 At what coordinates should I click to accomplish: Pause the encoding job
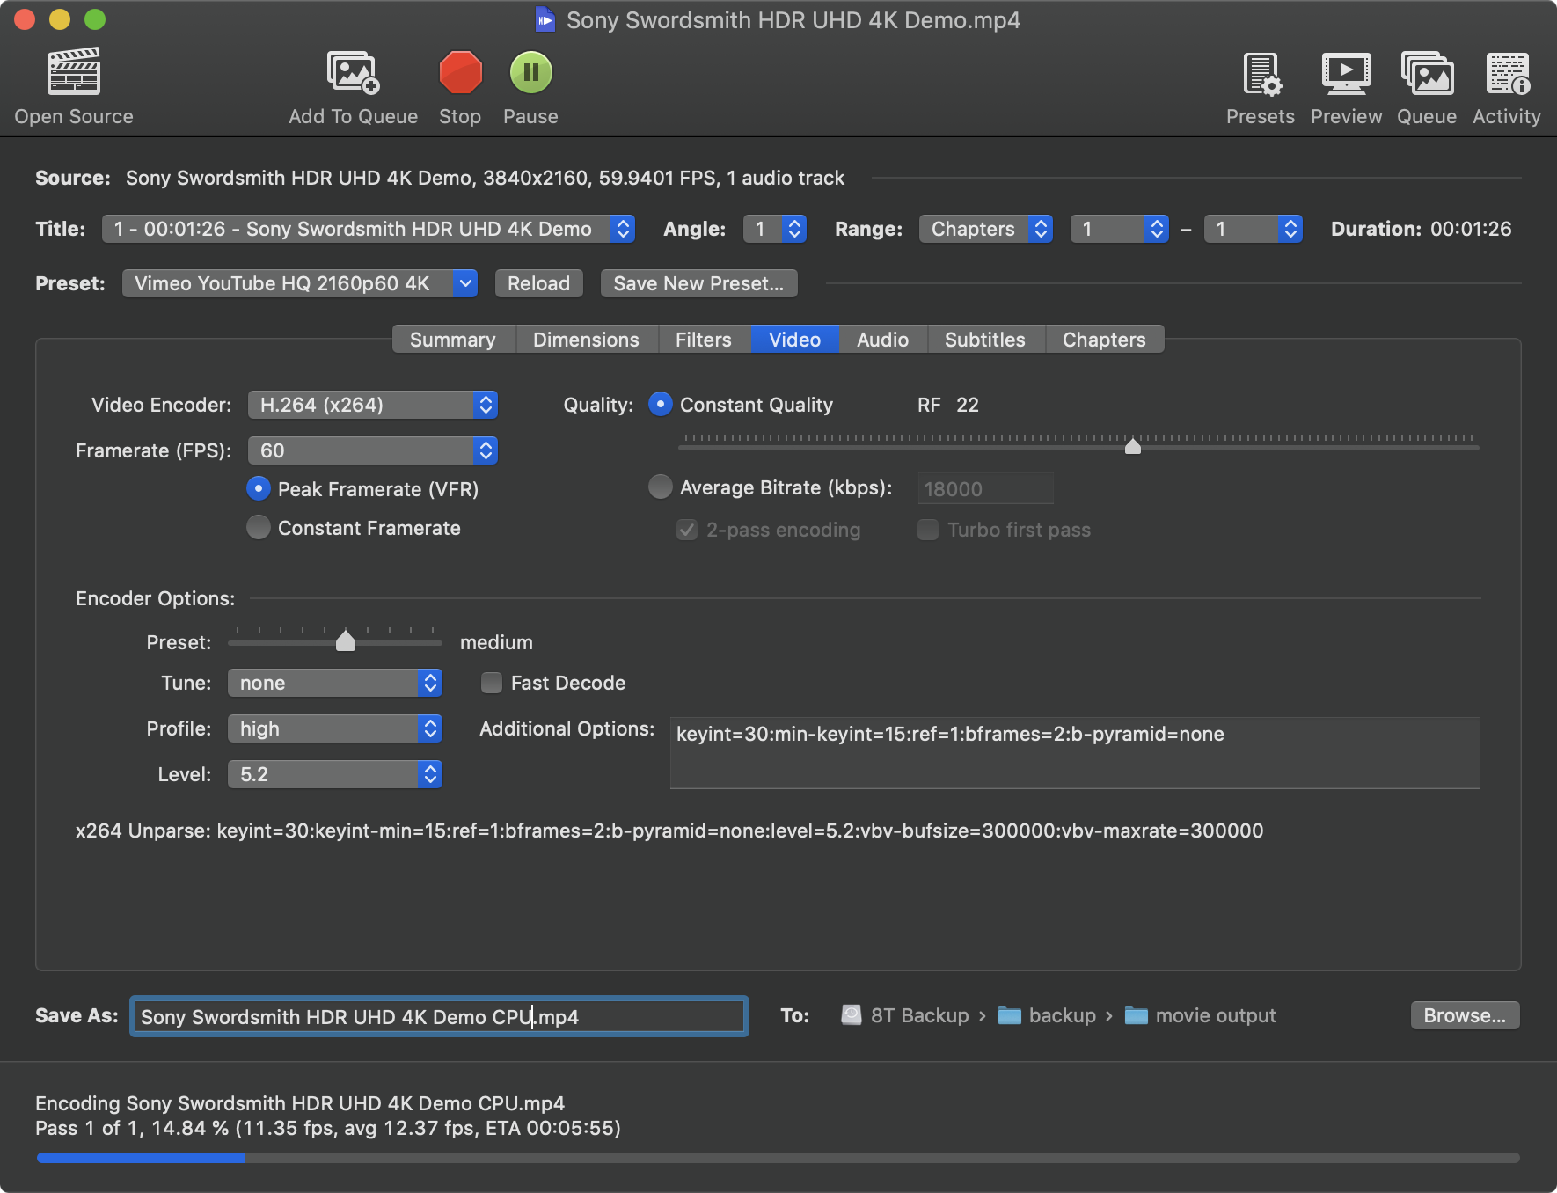click(x=530, y=72)
